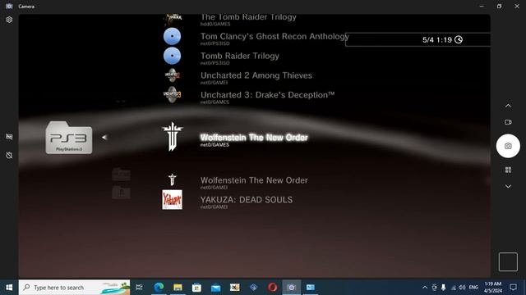This screenshot has height=295, width=526.
Task: Toggle HDR option in Camera sidebar
Action: (9, 137)
